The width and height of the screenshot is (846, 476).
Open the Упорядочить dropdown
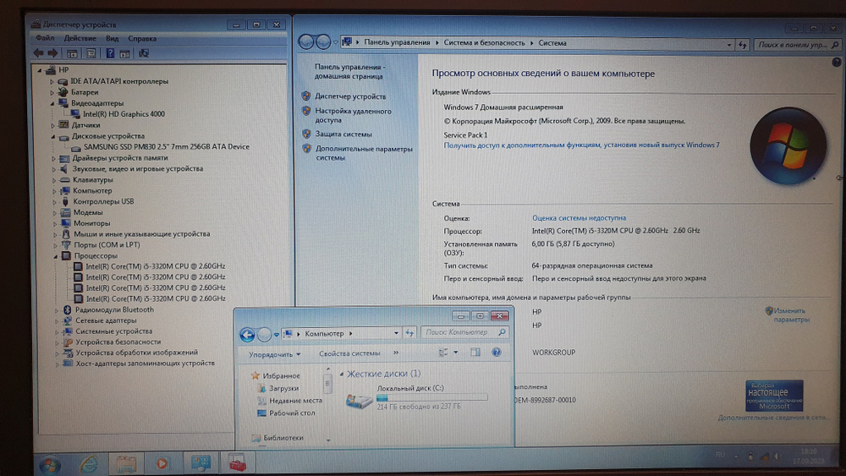click(x=275, y=354)
